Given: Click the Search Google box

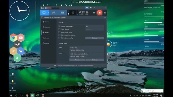Looking at the screenshot, I should [x=152, y=91].
